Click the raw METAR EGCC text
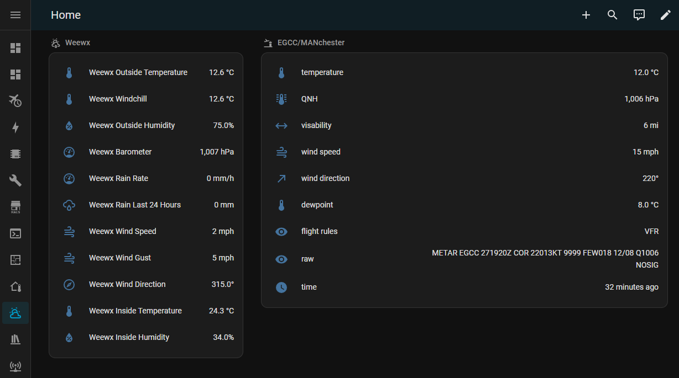Image resolution: width=679 pixels, height=378 pixels. [x=545, y=259]
